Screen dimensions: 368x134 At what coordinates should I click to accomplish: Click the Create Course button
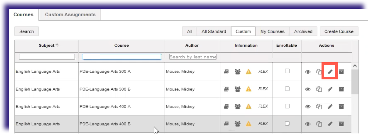point(339,31)
